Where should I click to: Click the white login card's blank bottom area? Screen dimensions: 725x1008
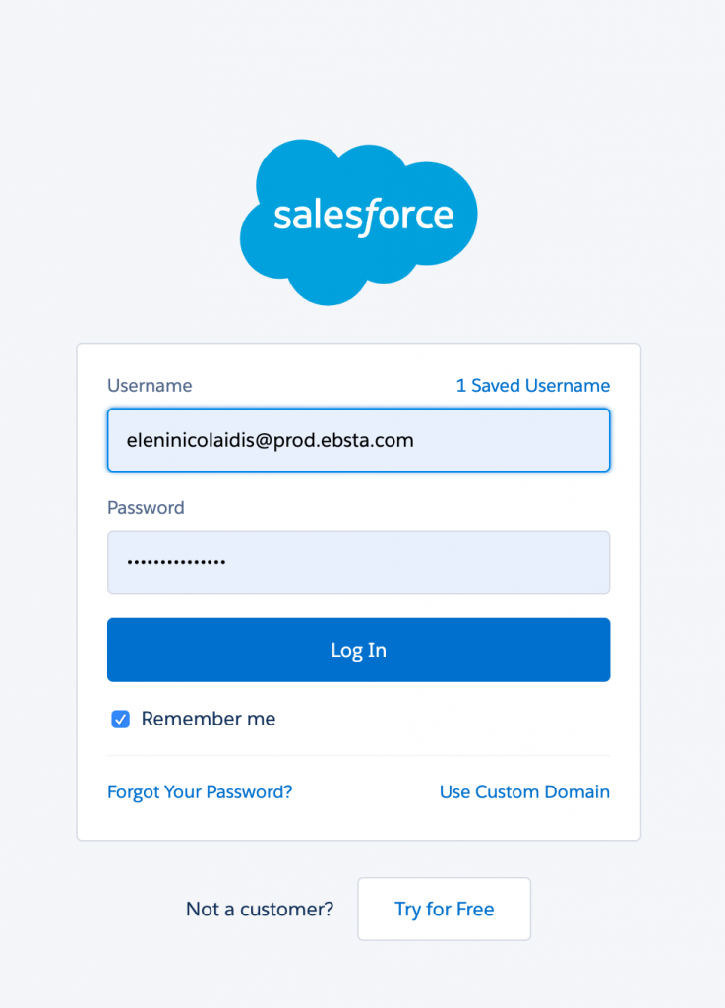(358, 822)
